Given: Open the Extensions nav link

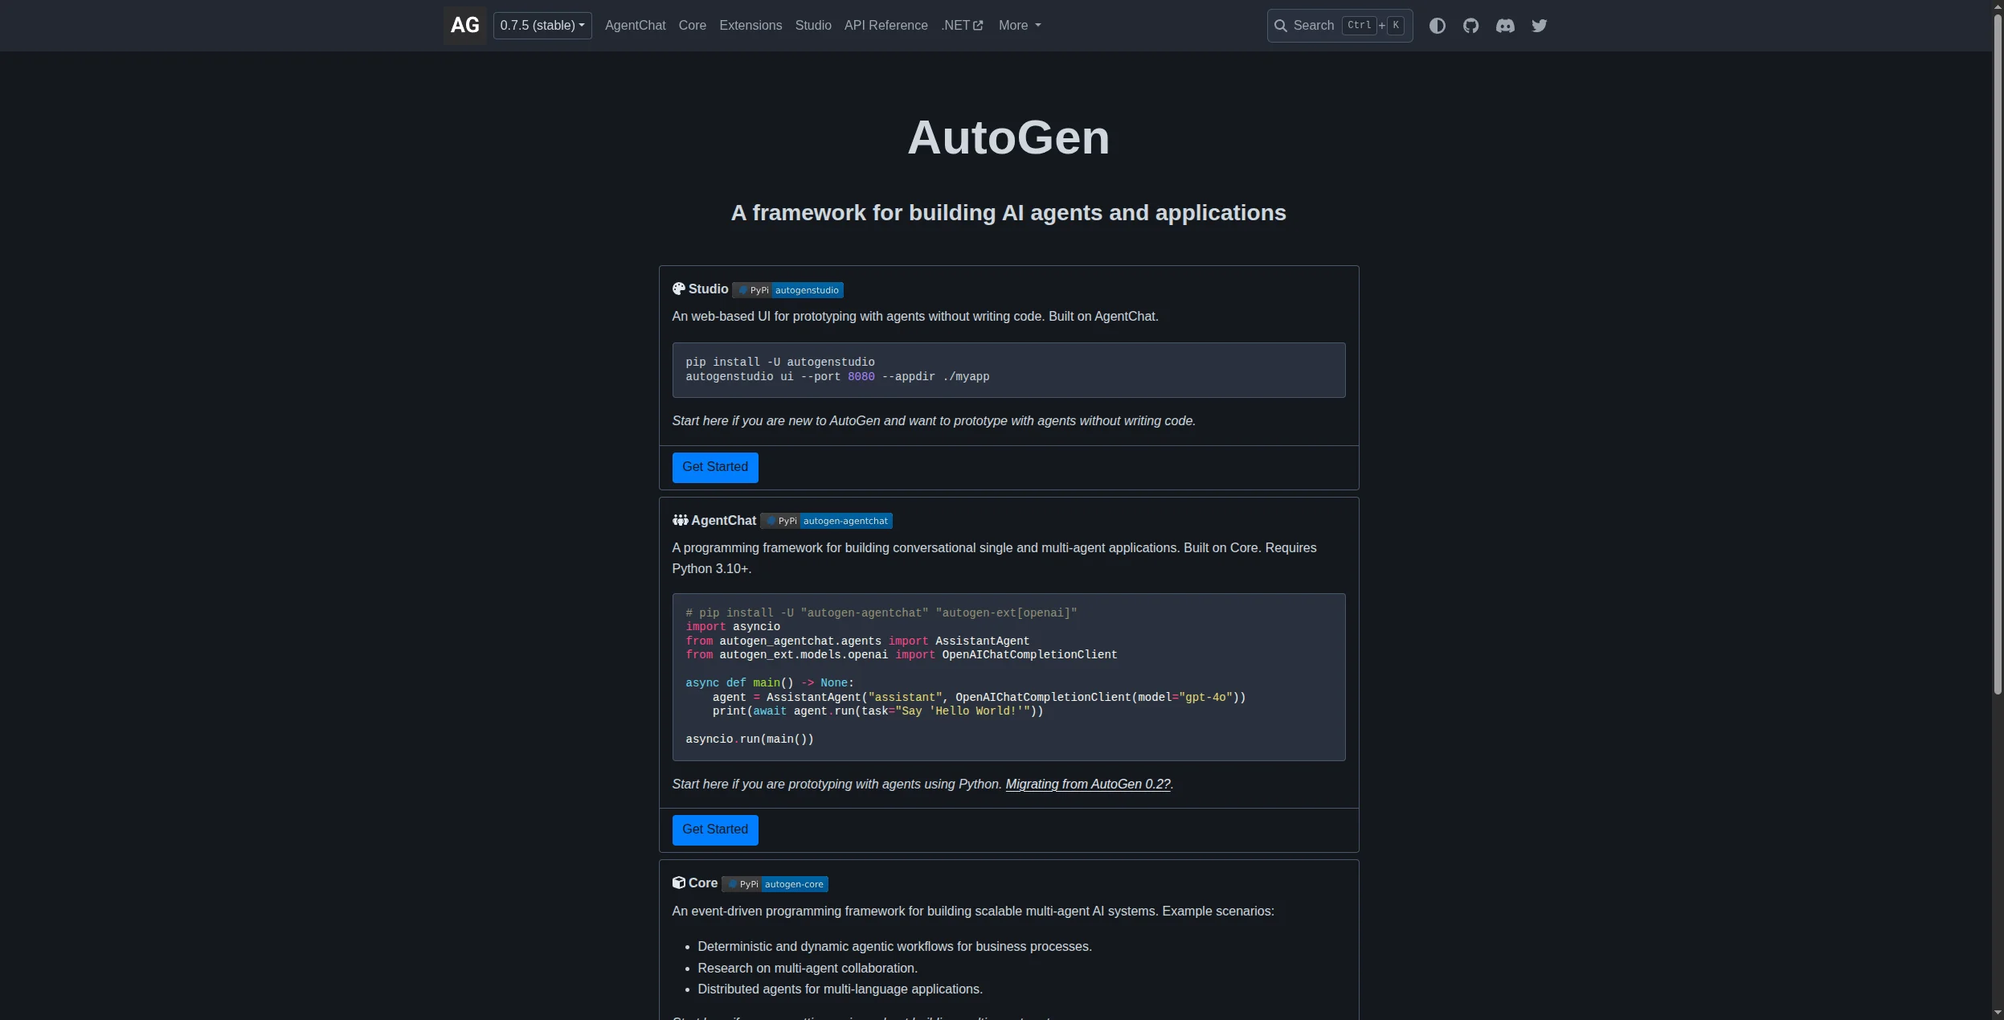Looking at the screenshot, I should 750,26.
